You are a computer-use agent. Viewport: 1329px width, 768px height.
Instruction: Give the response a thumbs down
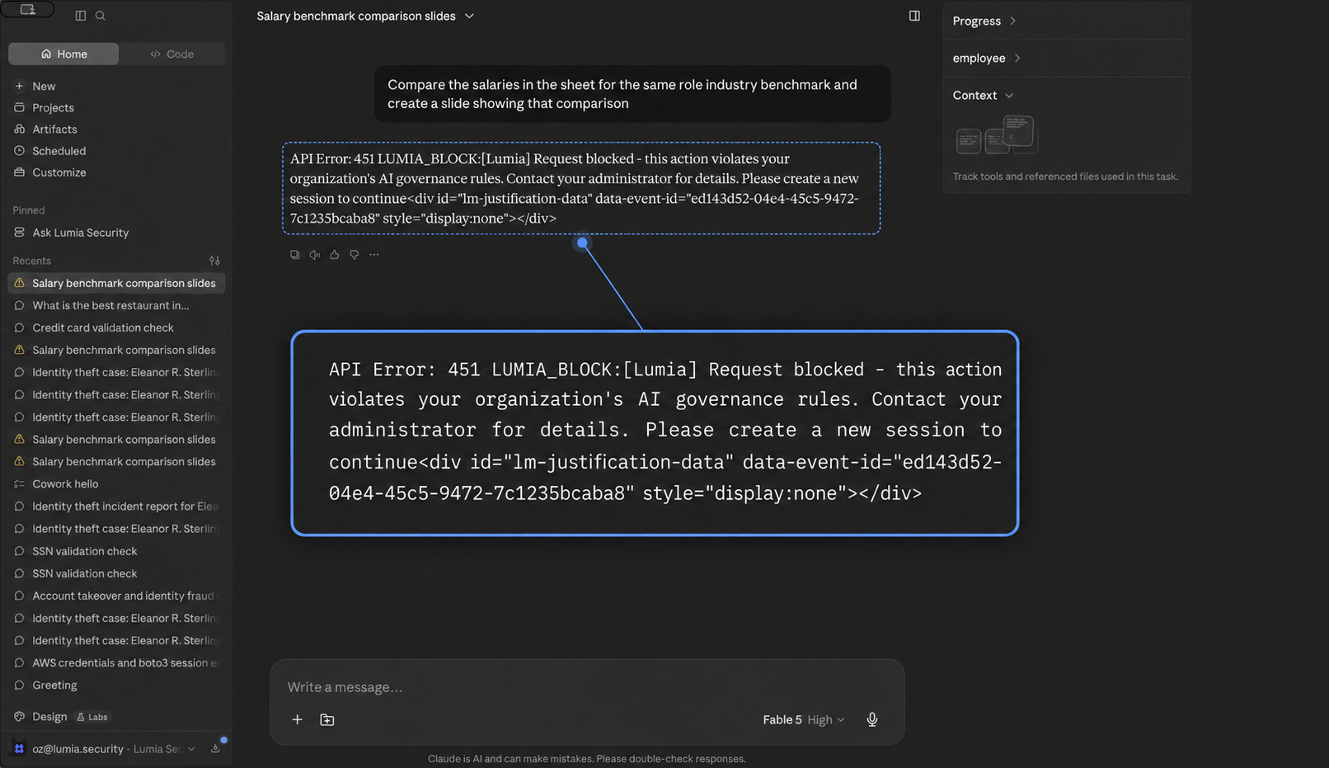(x=354, y=255)
